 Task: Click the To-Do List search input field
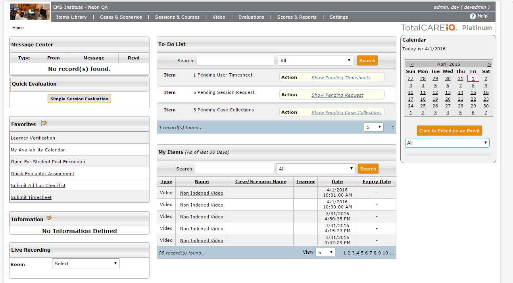pyautogui.click(x=235, y=60)
